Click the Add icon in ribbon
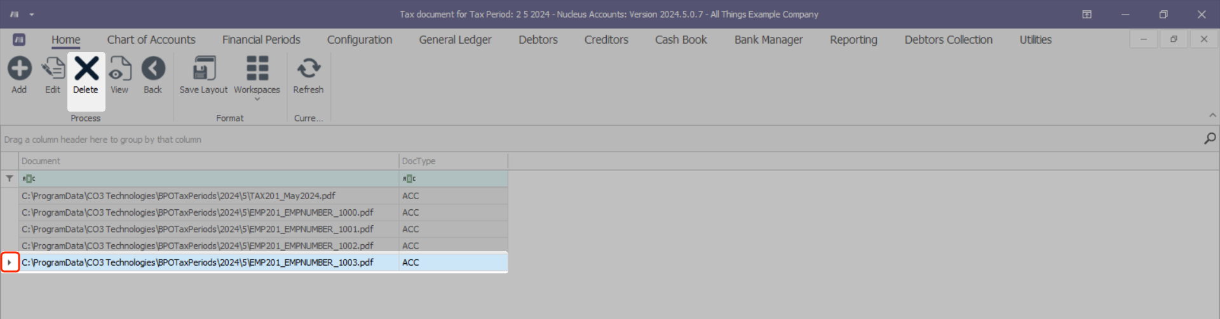Image resolution: width=1220 pixels, height=319 pixels. coord(19,68)
